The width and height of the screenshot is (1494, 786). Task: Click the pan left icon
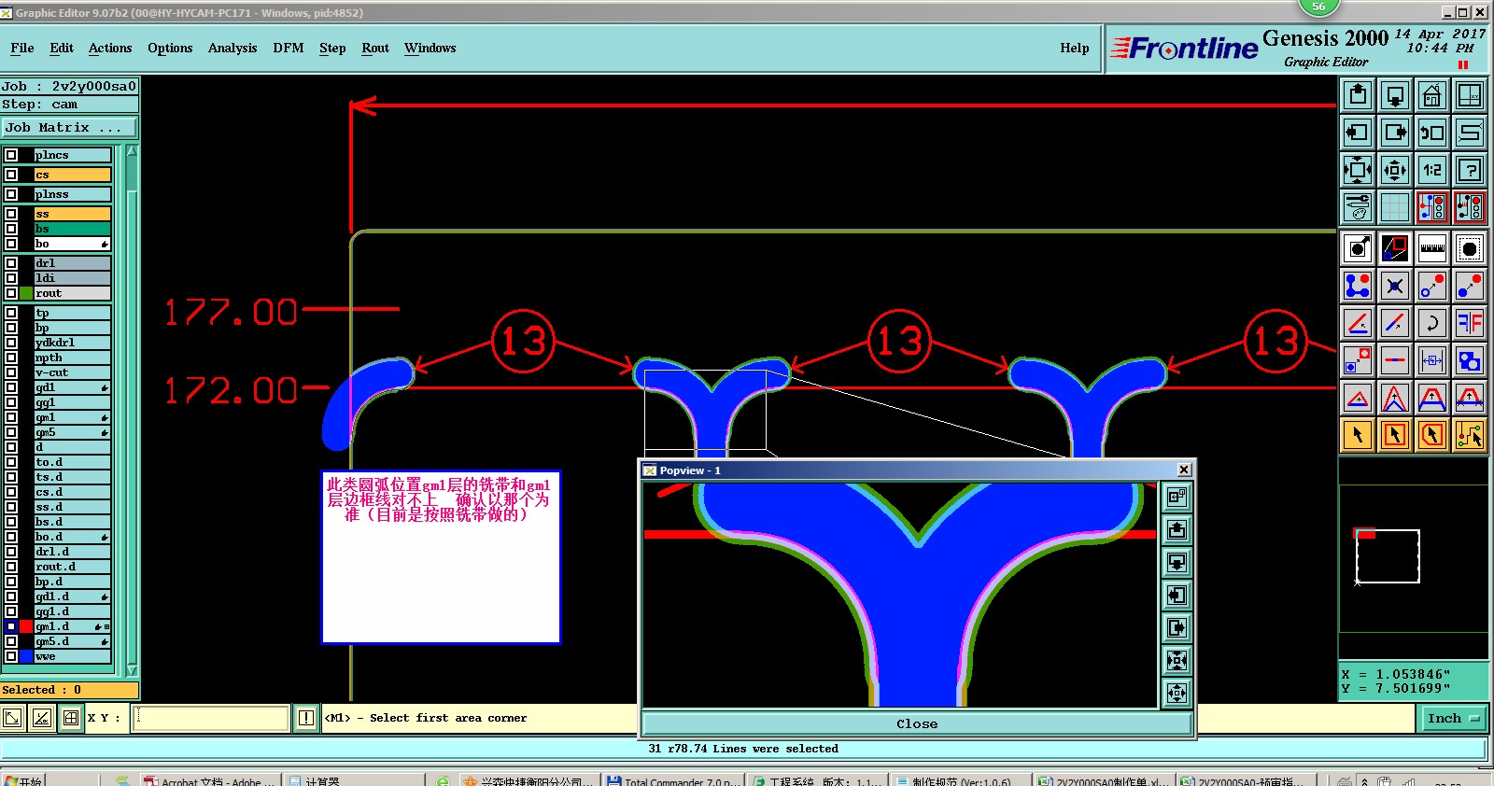[1358, 133]
